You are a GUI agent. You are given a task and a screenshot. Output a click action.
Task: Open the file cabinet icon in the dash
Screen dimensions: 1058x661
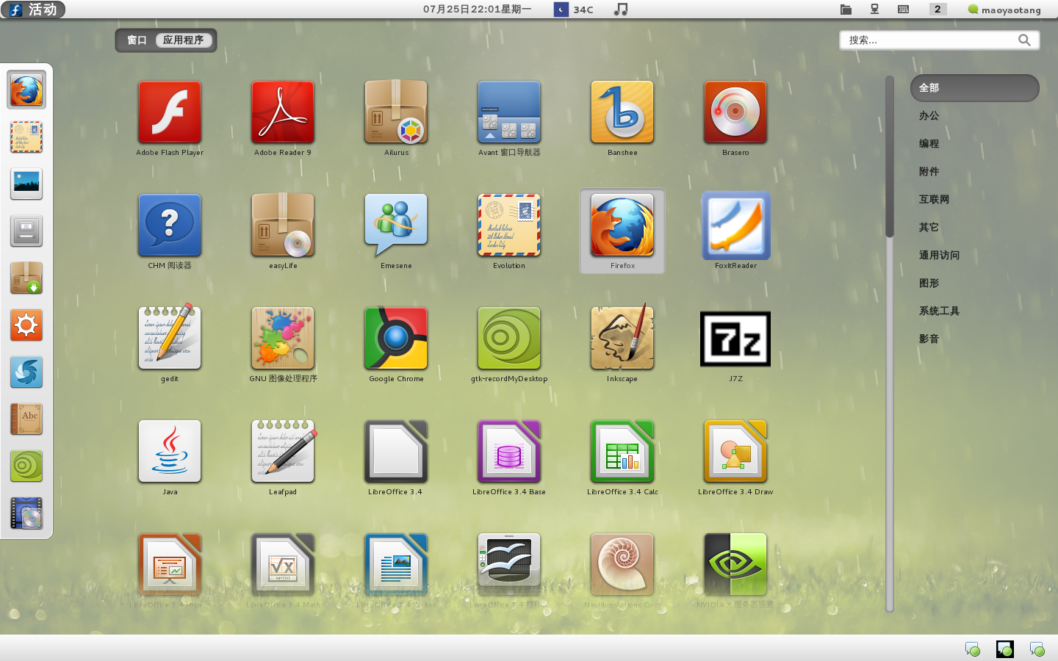tap(26, 231)
